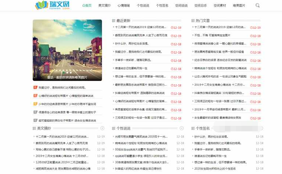This screenshot has height=174, width=282.
Task: Open 2020女生阳光积极向上的个性签名 article
Action: [215, 169]
